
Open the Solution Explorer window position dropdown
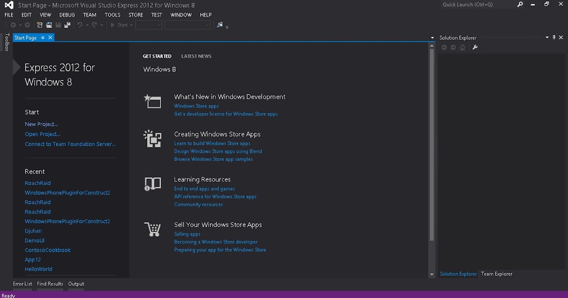click(547, 37)
